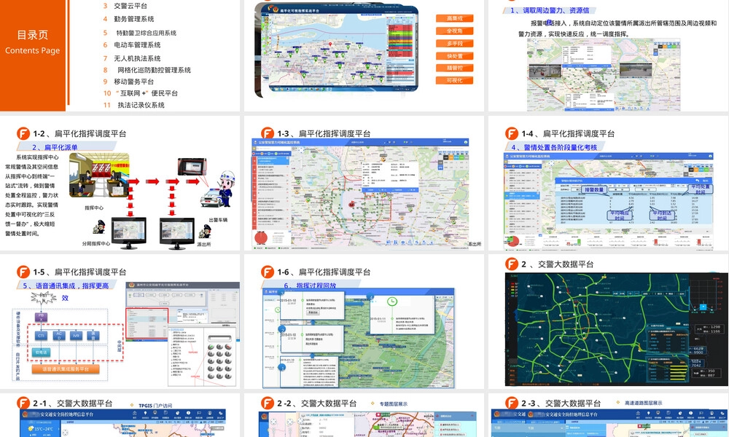Click the orange F logo on slide 2-2
The image size is (729, 437).
tap(268, 403)
